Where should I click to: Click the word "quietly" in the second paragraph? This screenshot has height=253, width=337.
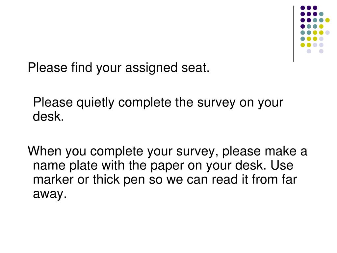[95, 103]
